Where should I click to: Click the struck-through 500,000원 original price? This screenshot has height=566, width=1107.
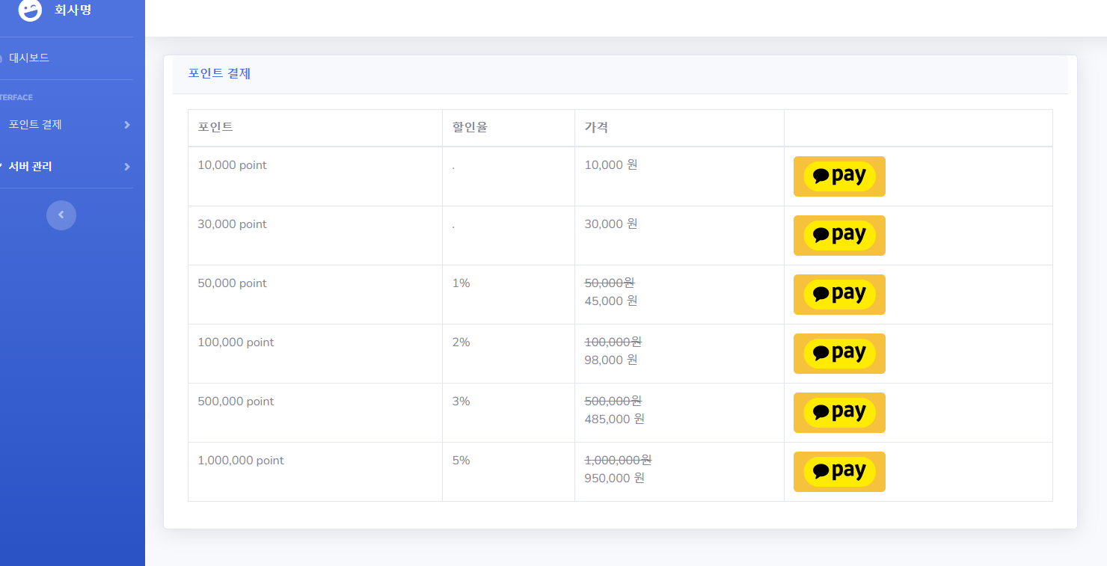(613, 402)
